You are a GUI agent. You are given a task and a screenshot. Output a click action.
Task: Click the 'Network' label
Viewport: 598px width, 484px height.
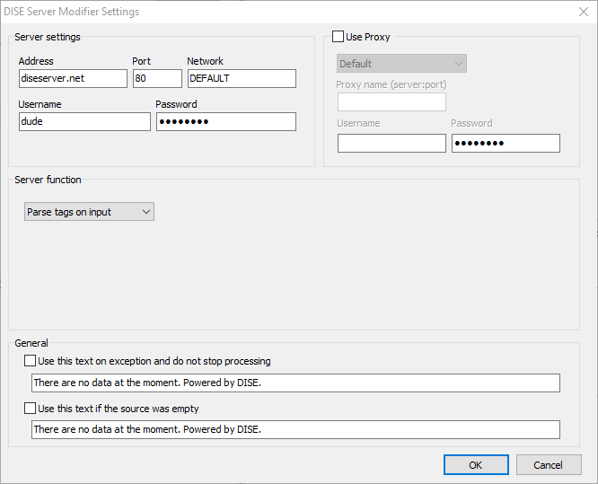point(206,61)
